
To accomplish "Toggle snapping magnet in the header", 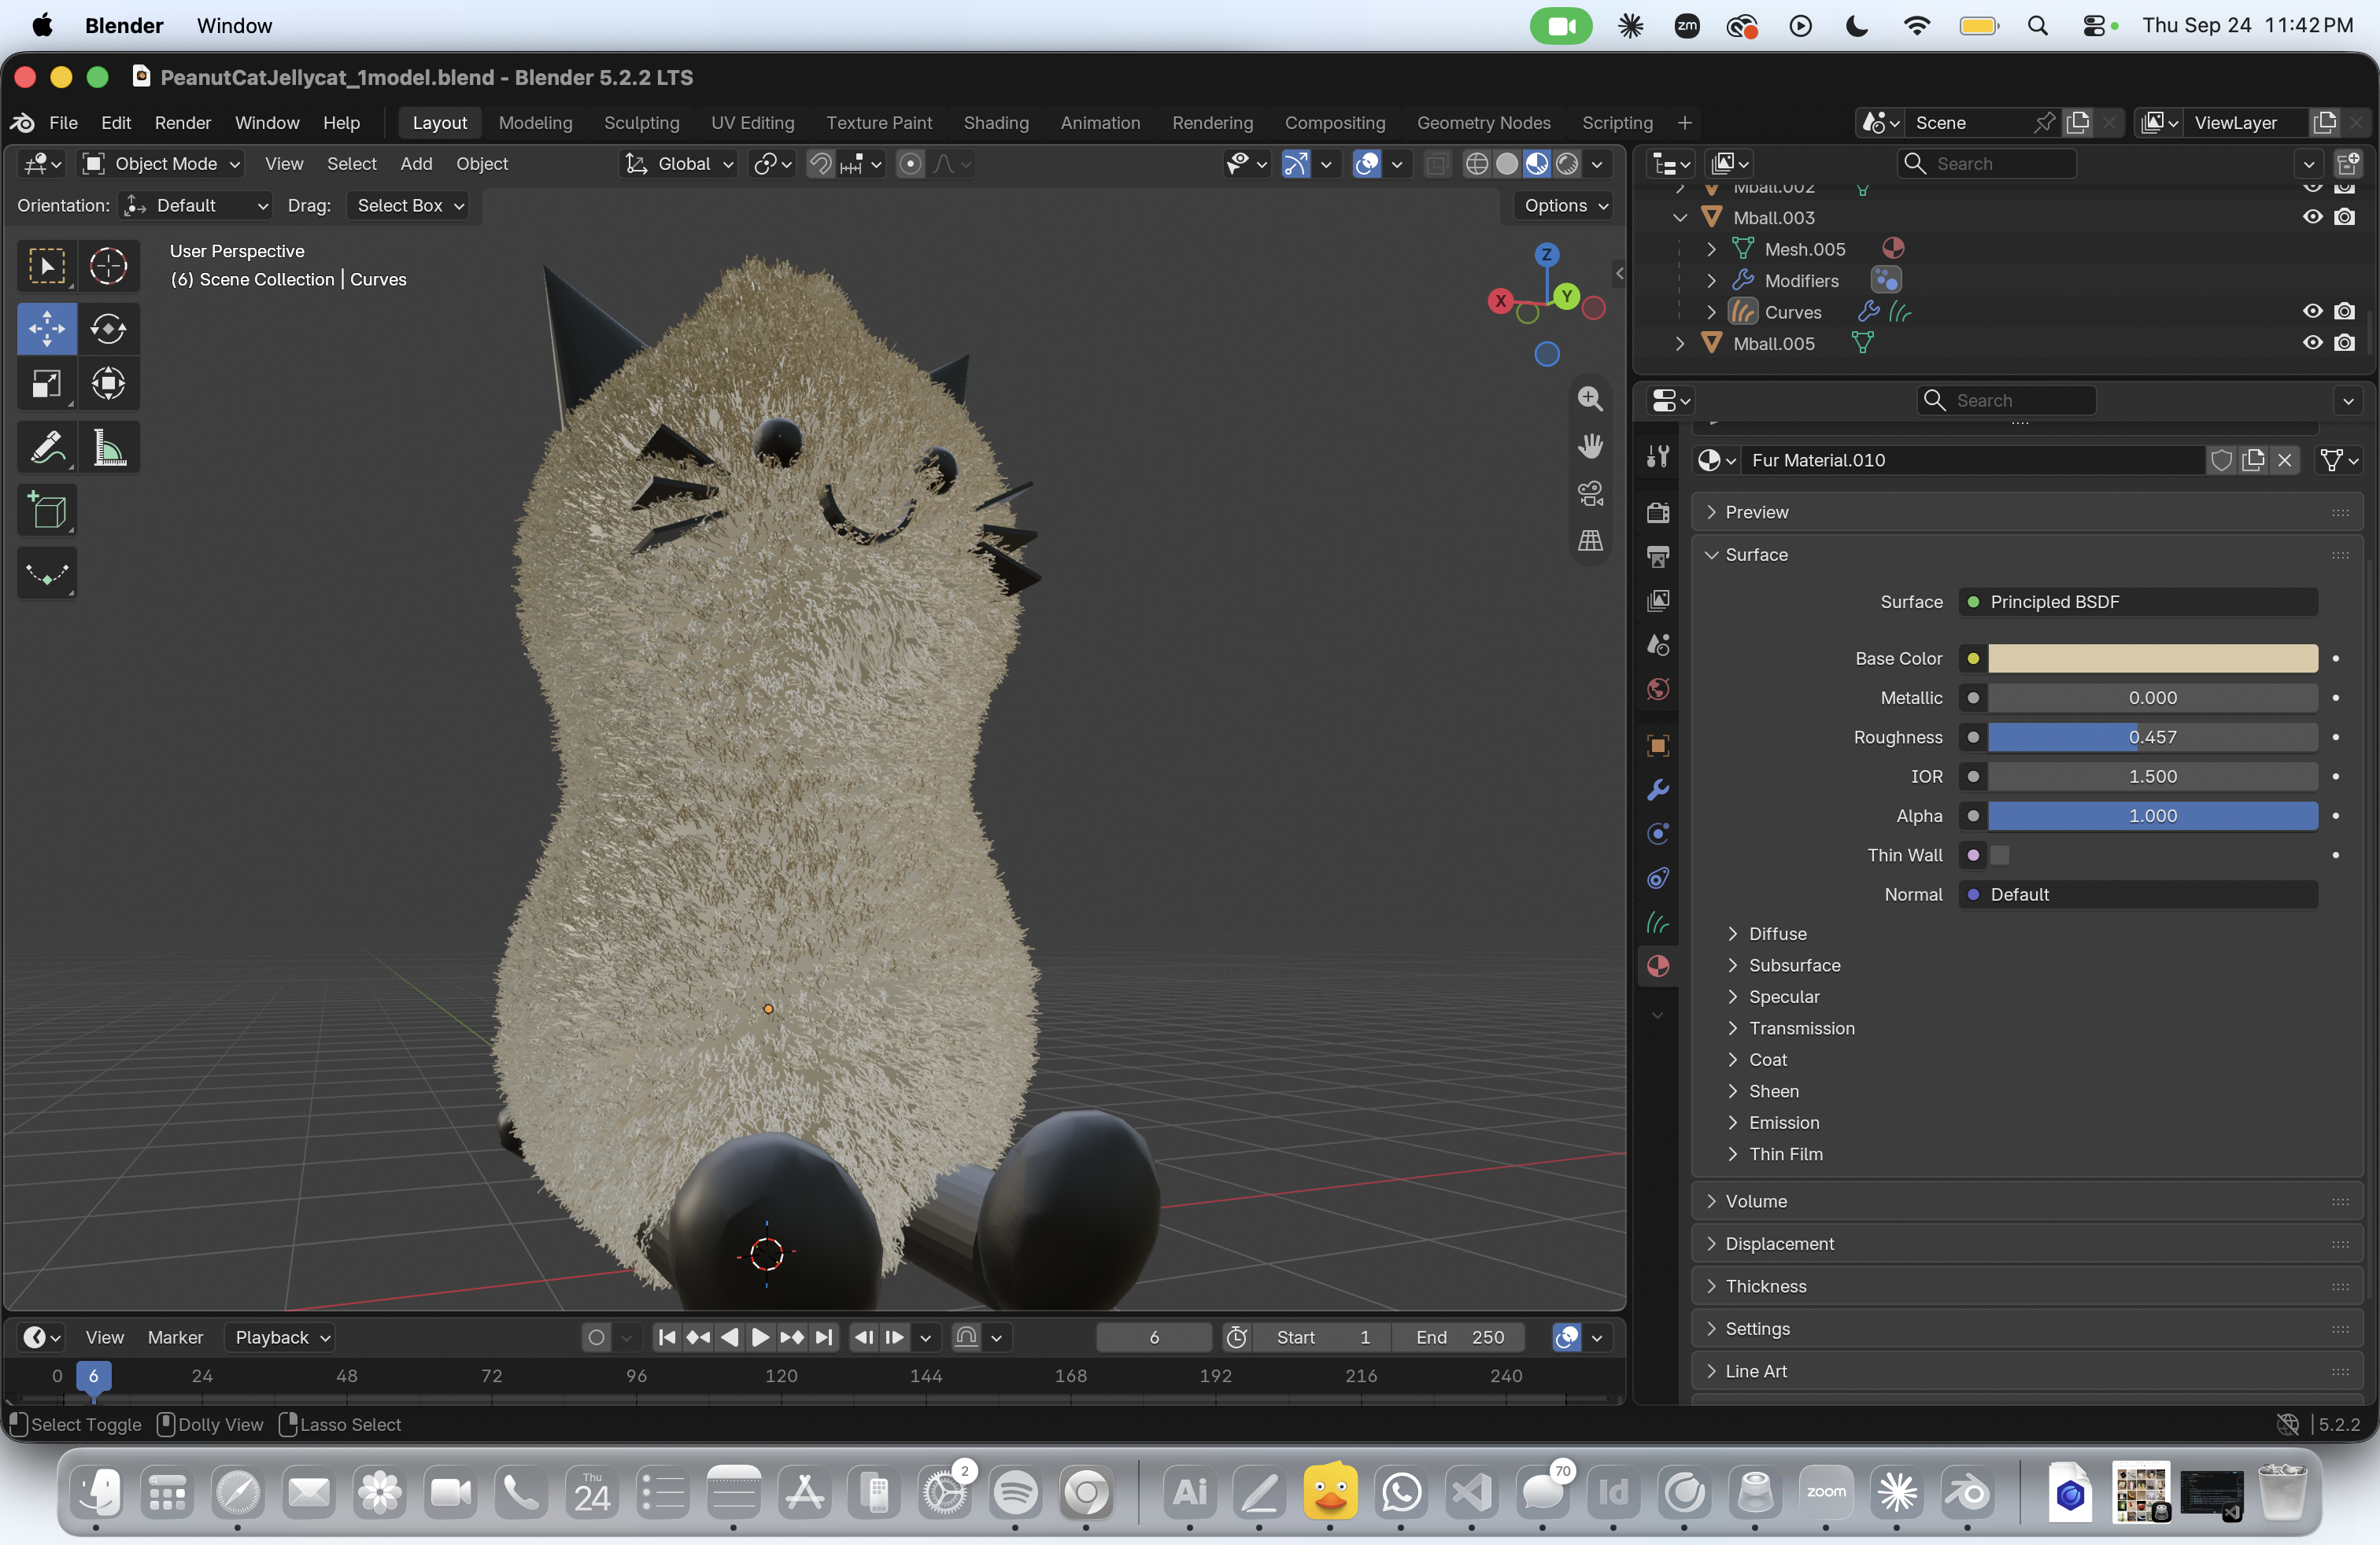I will [820, 164].
